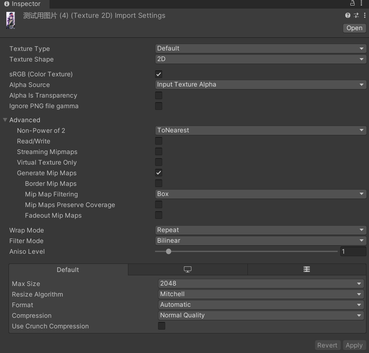Switch to the Dedicated Server platform tab

click(307, 269)
